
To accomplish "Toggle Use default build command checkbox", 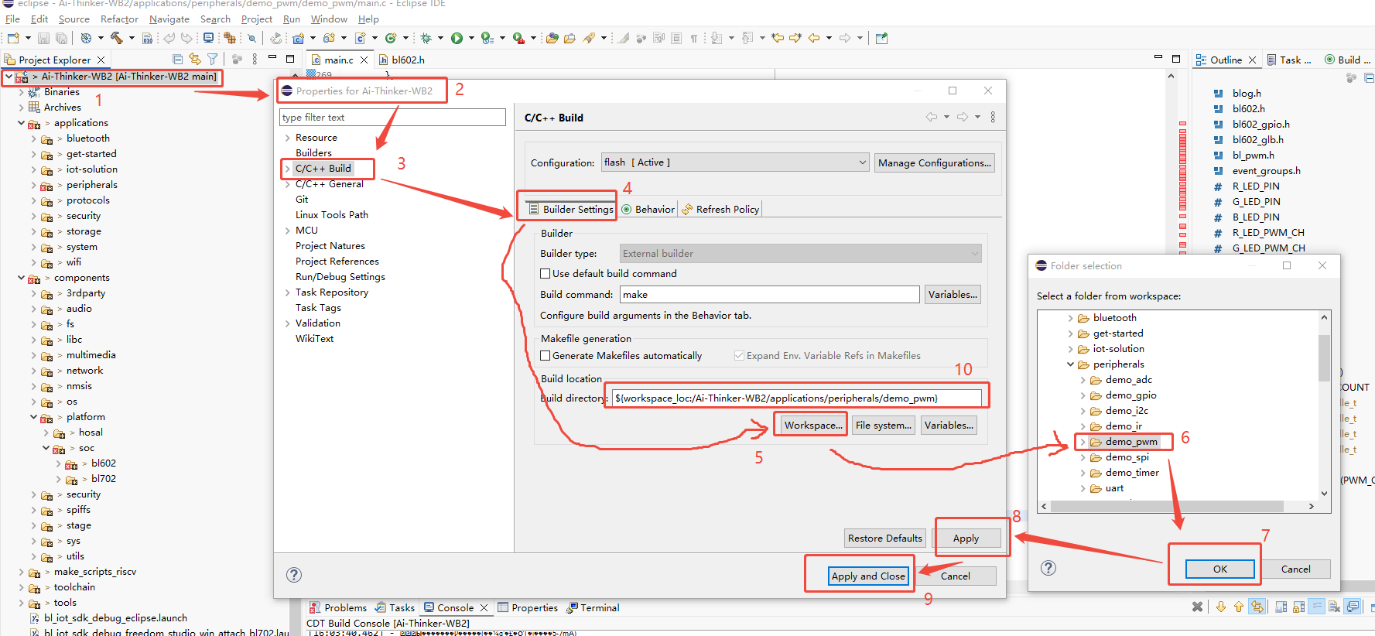I will coord(546,274).
